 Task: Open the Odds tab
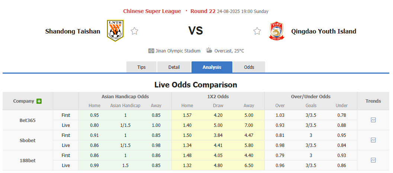[x=249, y=67]
